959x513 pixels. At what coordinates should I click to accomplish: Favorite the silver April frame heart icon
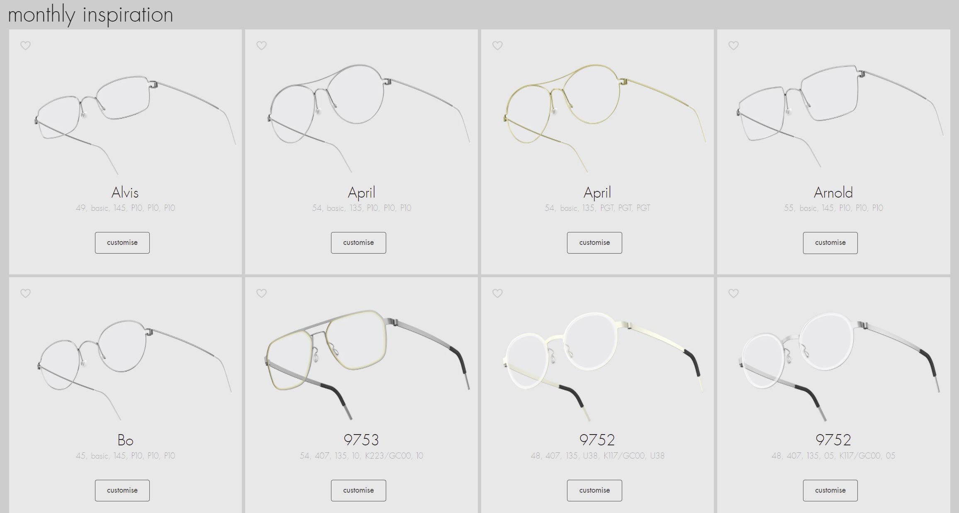point(261,46)
